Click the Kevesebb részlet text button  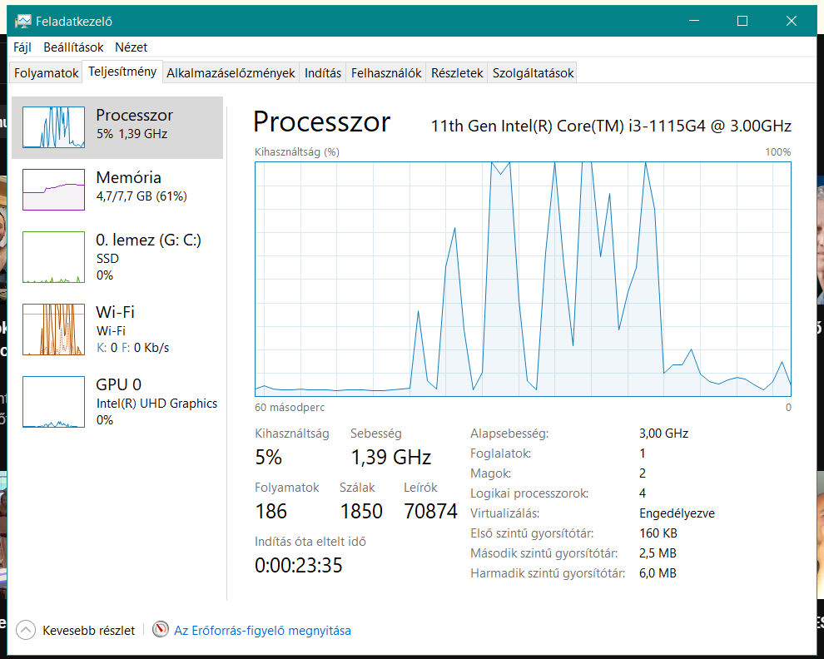pyautogui.click(x=88, y=630)
